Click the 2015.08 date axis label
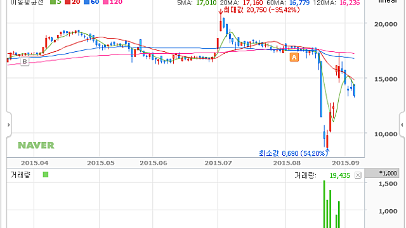The height and width of the screenshot is (228, 406). tap(287, 163)
